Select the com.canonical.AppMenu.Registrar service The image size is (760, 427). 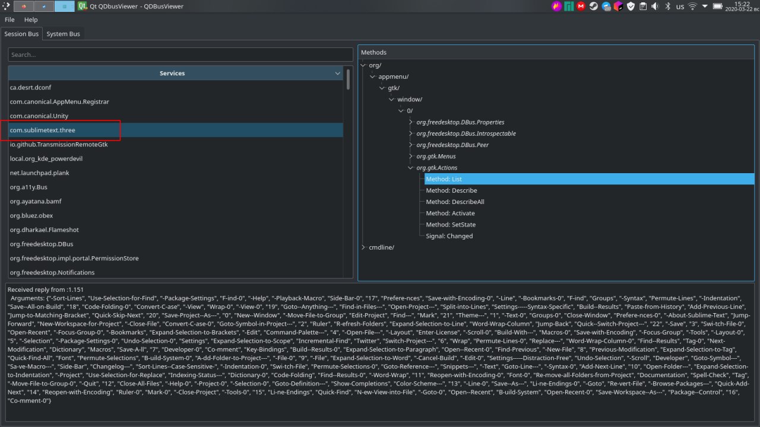coord(176,101)
